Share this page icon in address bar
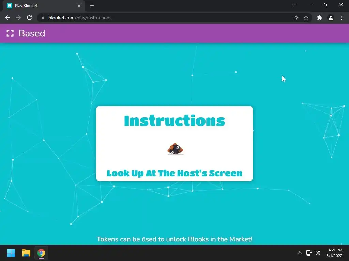This screenshot has height=261, width=349. coord(295,18)
